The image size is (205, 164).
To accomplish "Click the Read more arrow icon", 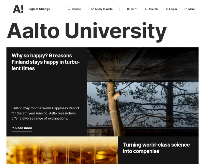I will (13, 128).
